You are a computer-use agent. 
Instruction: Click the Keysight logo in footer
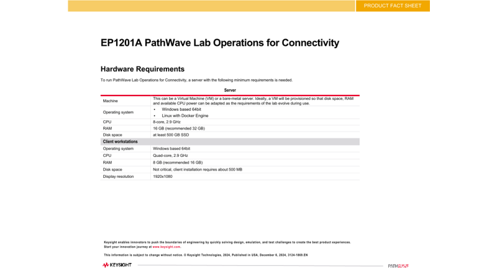pos(117,265)
